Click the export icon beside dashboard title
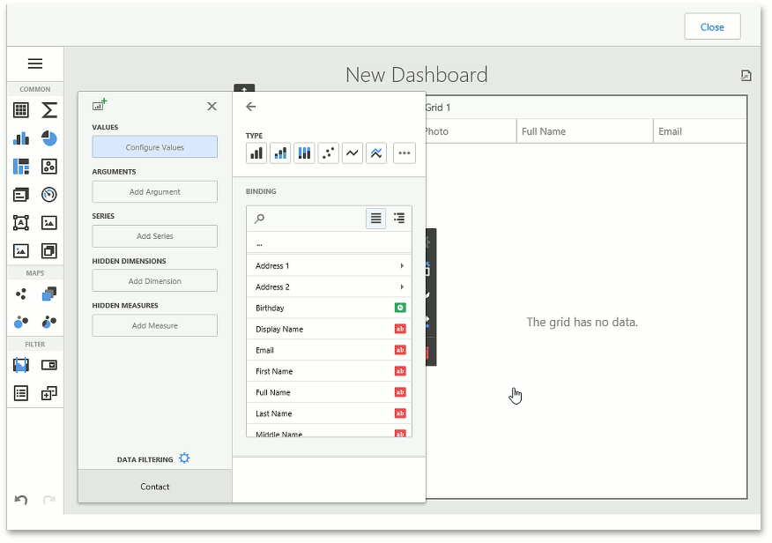This screenshot has height=543, width=772. click(x=746, y=75)
